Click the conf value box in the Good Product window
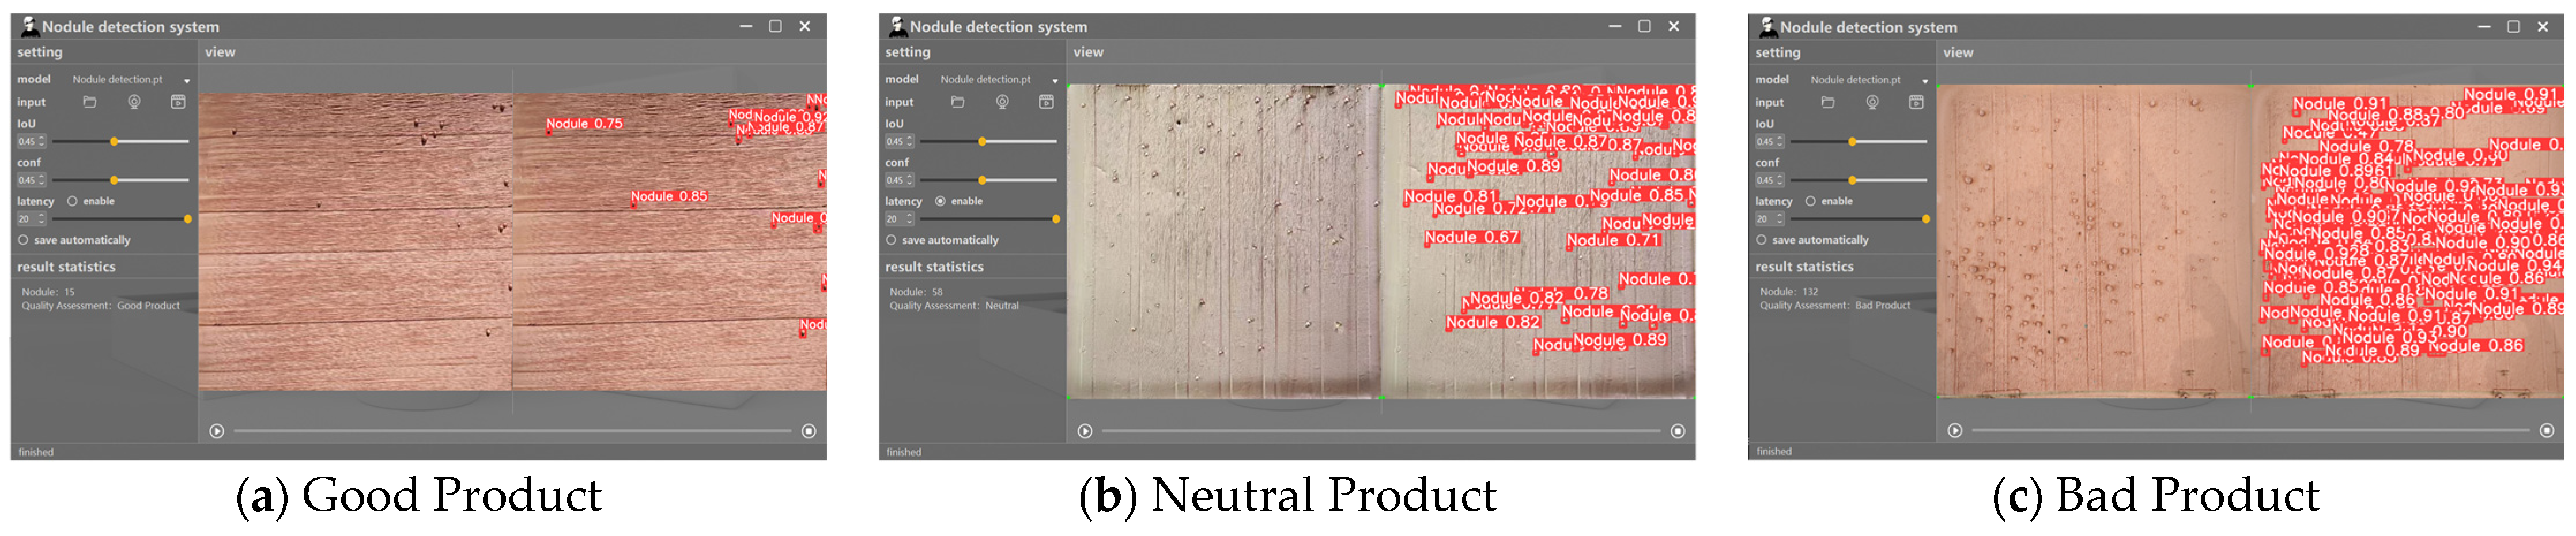2576x536 pixels. pos(31,181)
